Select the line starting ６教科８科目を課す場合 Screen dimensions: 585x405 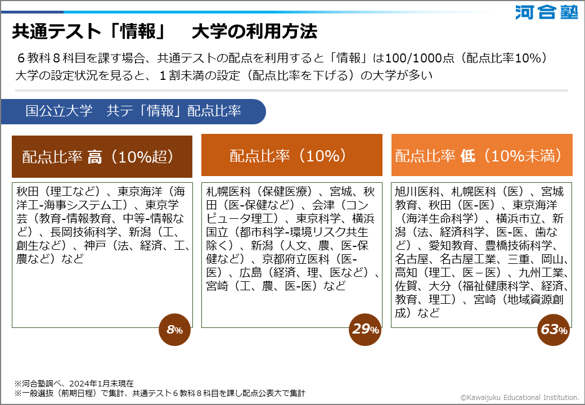(281, 58)
